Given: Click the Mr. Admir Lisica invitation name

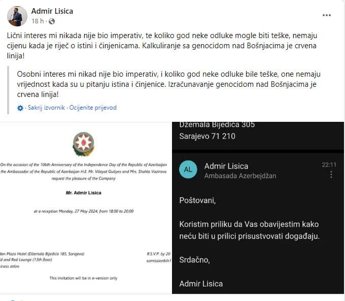Looking at the screenshot, I should tap(84, 193).
